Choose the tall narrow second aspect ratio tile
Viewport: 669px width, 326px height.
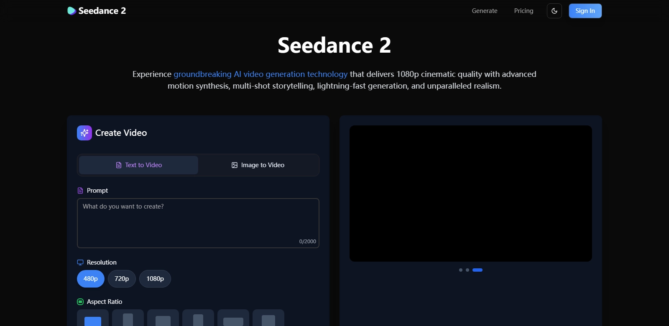tap(128, 318)
